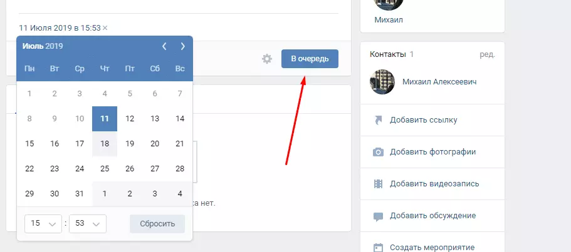Screen dimensions: 571x252
Task: Go to next month arrow
Action: [183, 46]
